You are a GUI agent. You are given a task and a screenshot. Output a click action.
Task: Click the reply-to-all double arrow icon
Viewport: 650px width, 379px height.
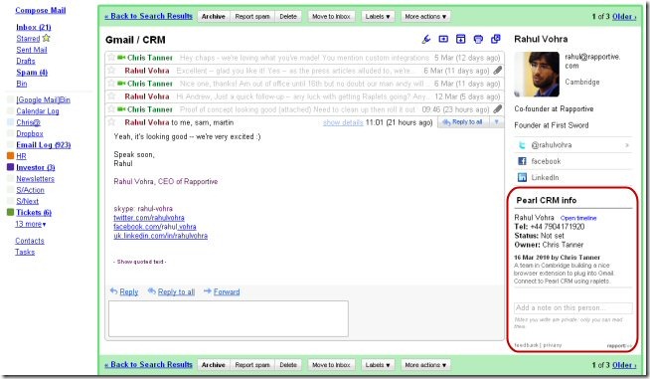click(x=152, y=291)
